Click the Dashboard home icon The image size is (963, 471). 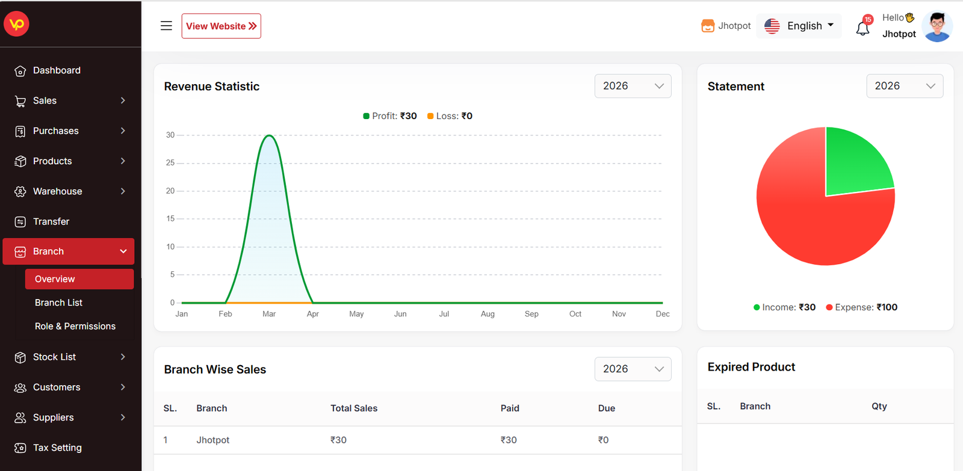pyautogui.click(x=20, y=71)
